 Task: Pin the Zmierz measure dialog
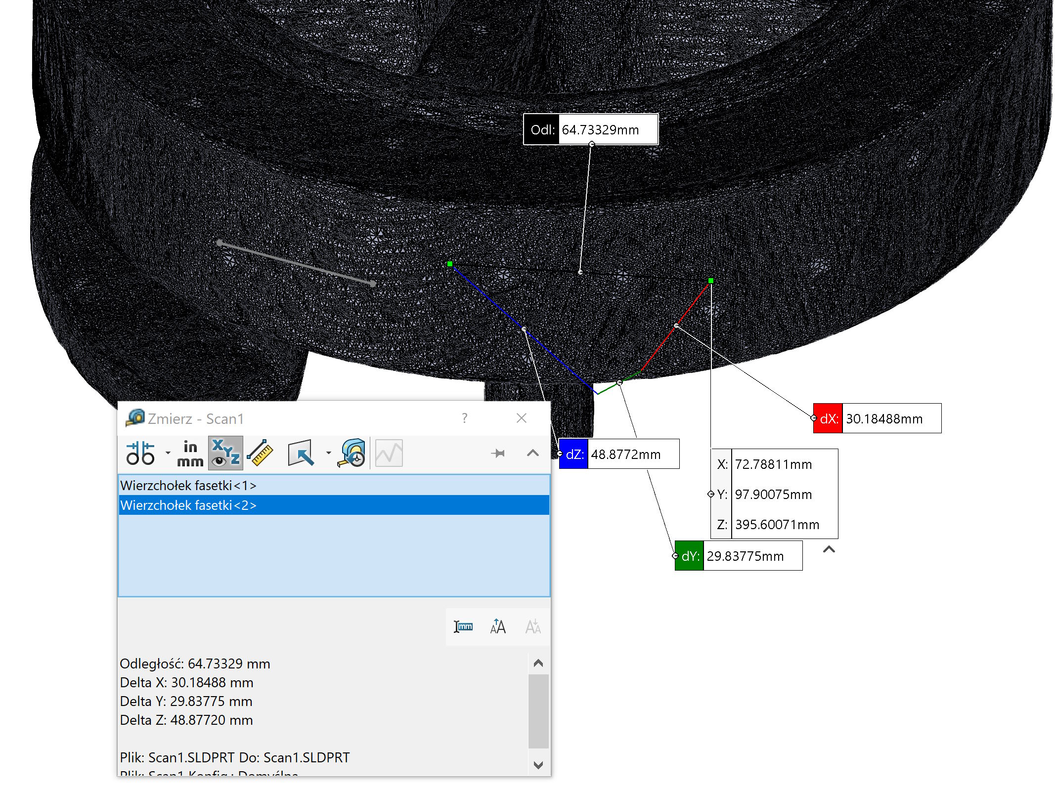(498, 453)
